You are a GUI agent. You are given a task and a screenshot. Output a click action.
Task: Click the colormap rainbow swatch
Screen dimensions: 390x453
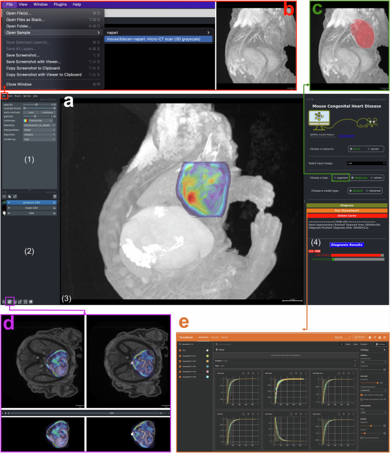coord(26,121)
